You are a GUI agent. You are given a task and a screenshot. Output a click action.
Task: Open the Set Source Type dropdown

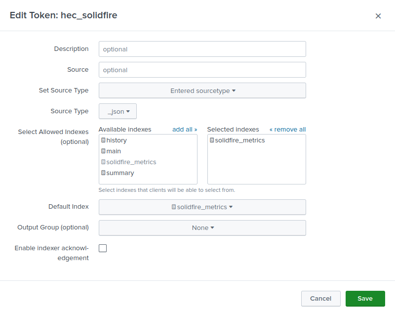202,90
